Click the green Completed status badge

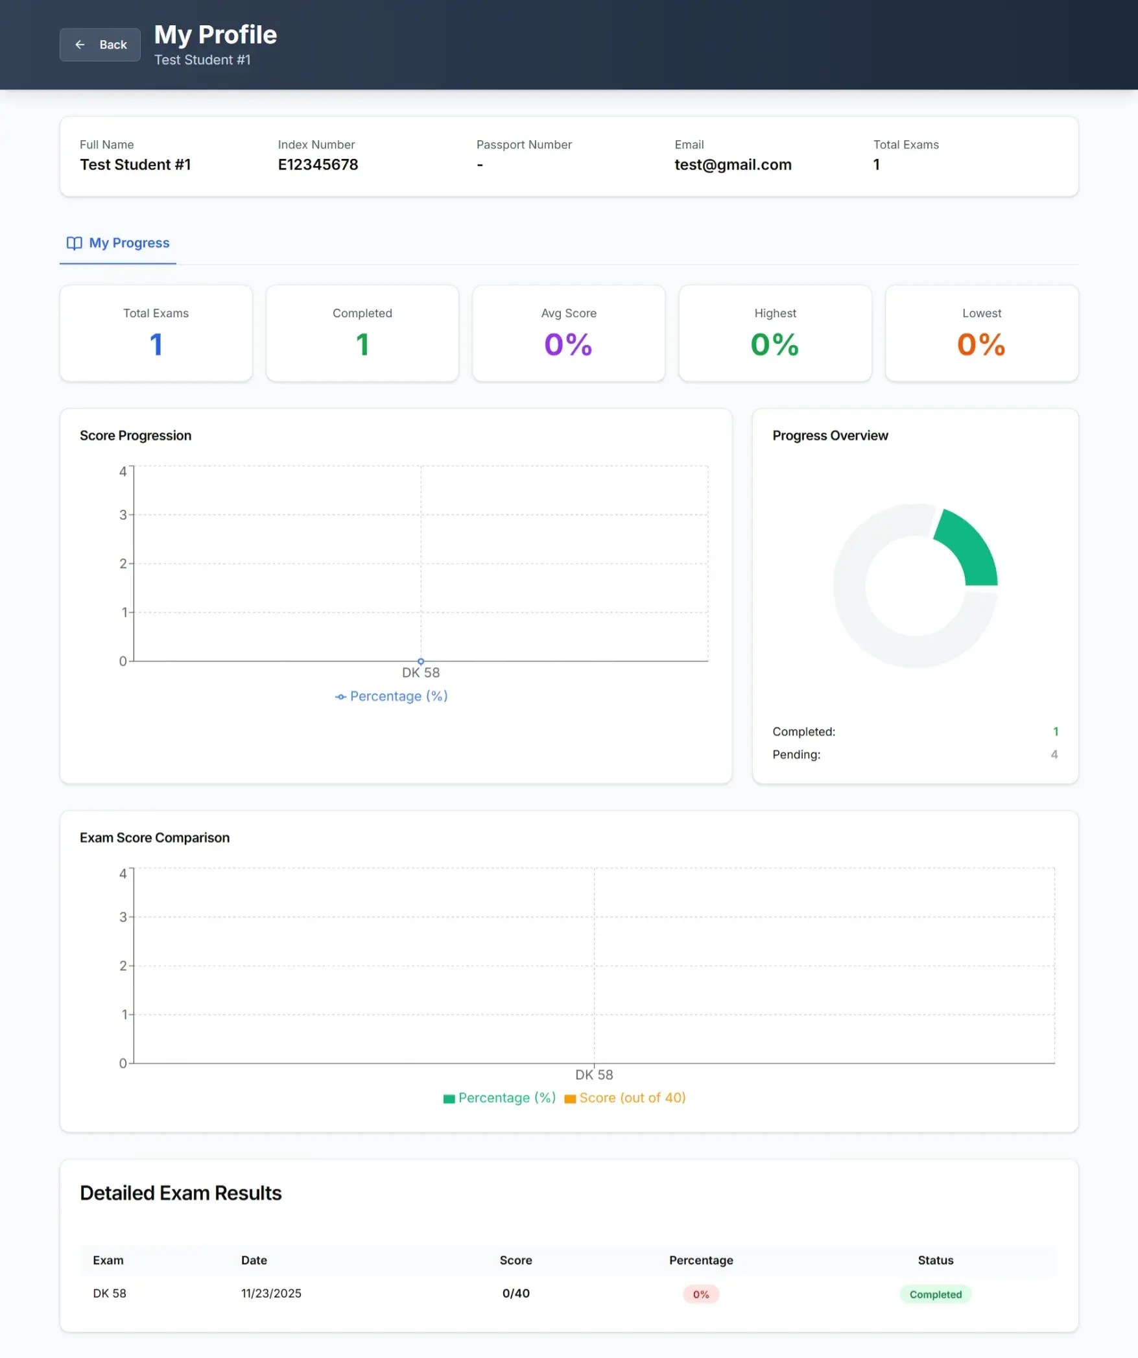[x=936, y=1294]
